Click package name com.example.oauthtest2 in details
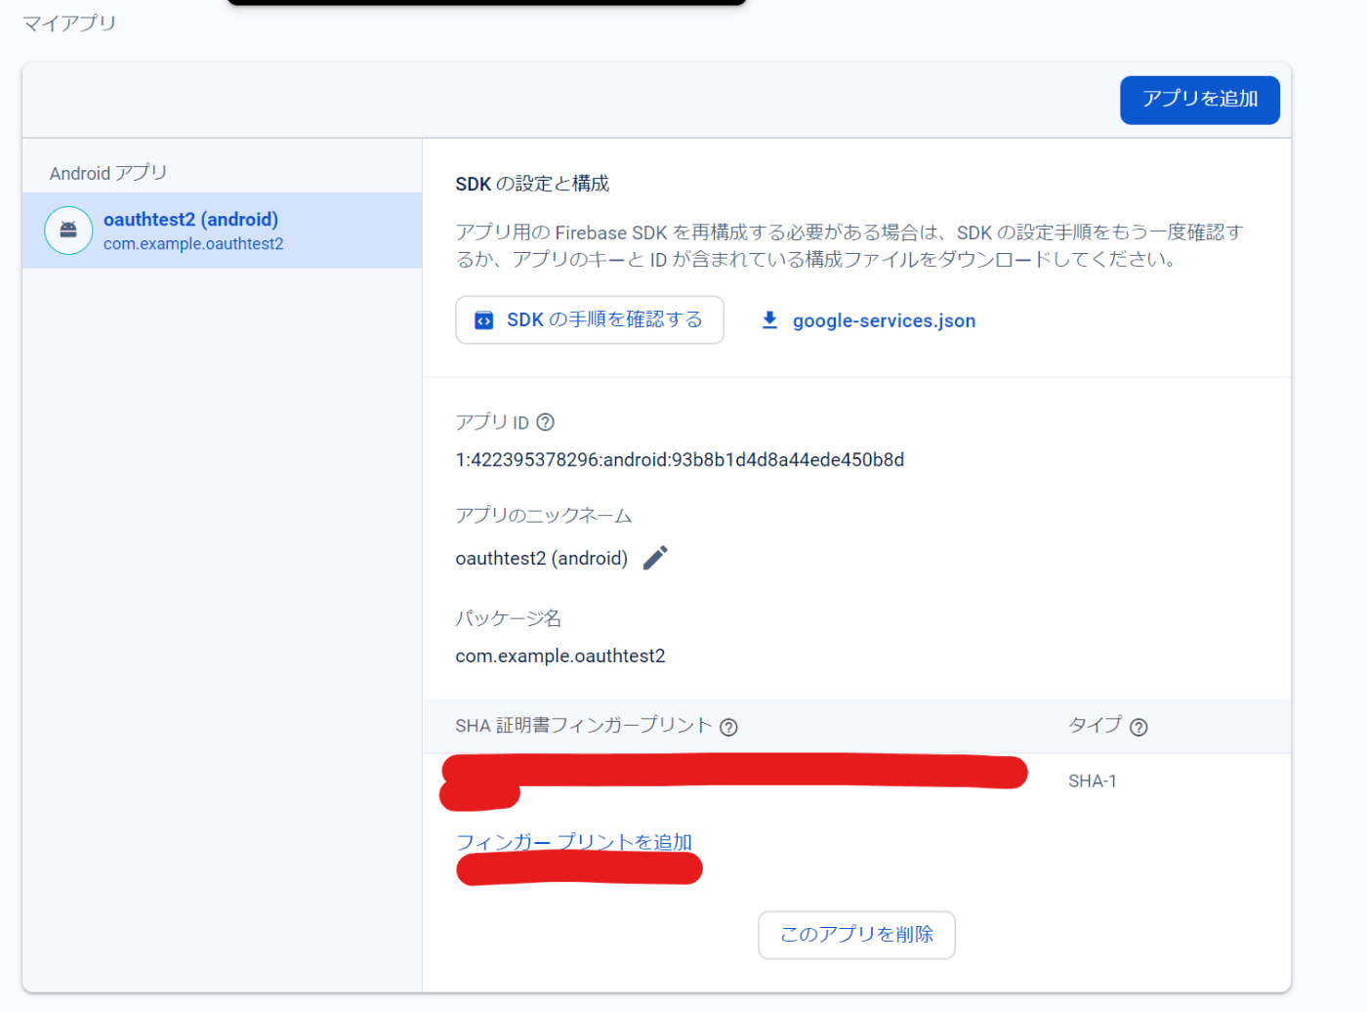The height and width of the screenshot is (1012, 1367). click(x=560, y=656)
